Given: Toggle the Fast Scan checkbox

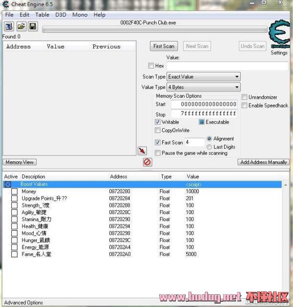Looking at the screenshot, I should (x=157, y=142).
